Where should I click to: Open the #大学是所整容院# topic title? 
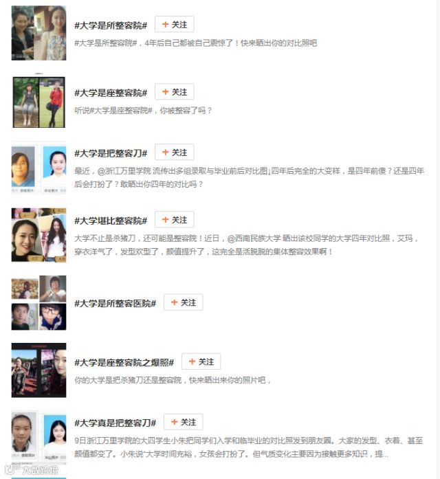coord(111,25)
